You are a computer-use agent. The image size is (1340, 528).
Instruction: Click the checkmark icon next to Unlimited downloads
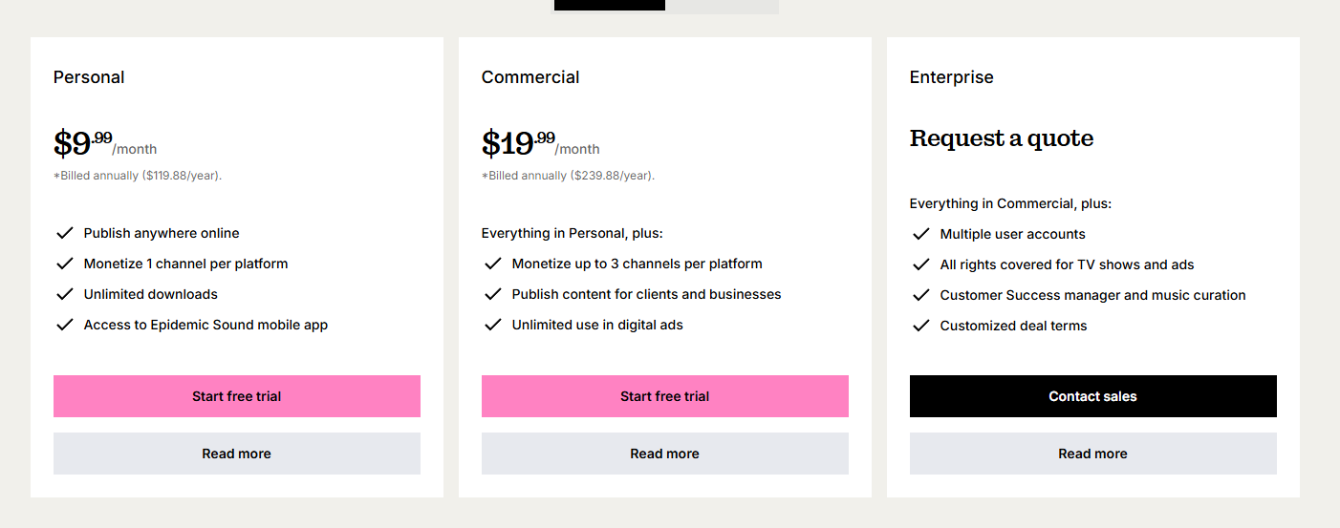pyautogui.click(x=65, y=294)
